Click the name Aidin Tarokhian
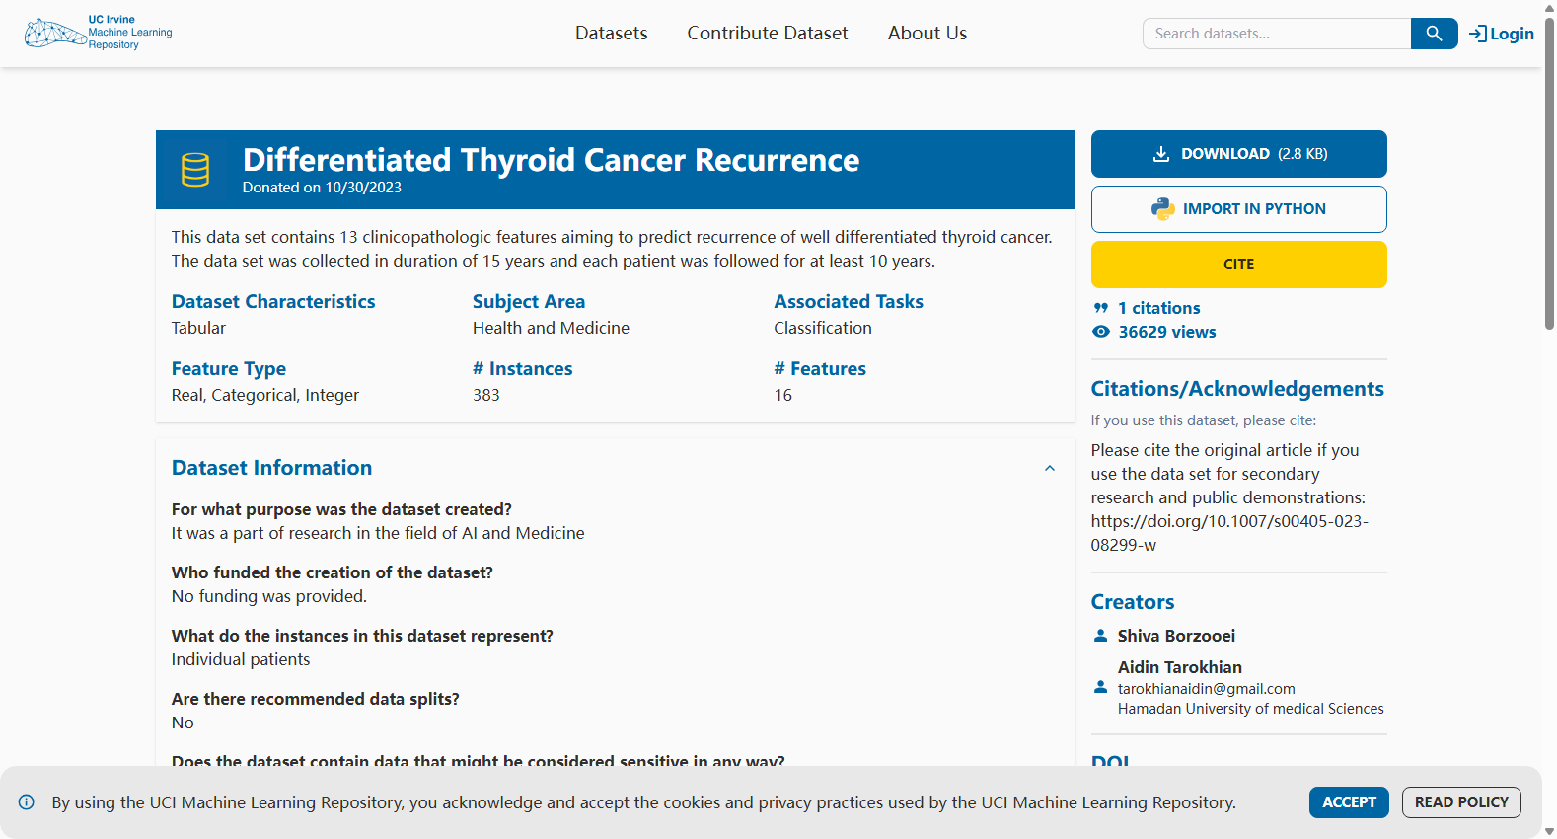 tap(1180, 667)
